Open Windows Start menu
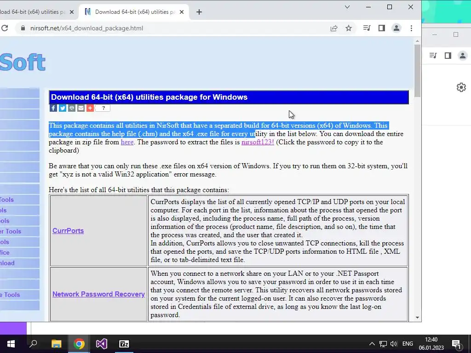 click(x=11, y=344)
